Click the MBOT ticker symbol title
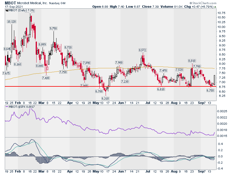Image resolution: width=232 pixels, height=174 pixels. 10,3
